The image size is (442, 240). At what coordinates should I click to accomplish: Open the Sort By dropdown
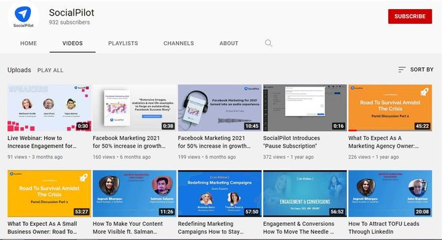click(x=416, y=70)
